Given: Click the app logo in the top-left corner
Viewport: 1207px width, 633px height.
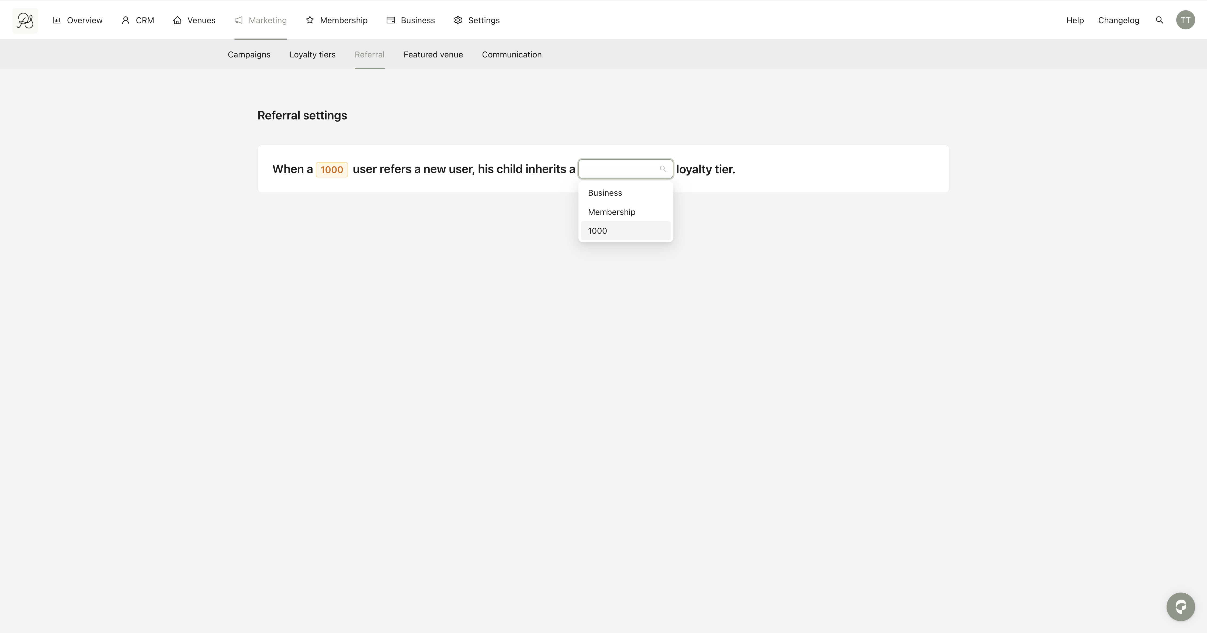Looking at the screenshot, I should click(x=25, y=21).
